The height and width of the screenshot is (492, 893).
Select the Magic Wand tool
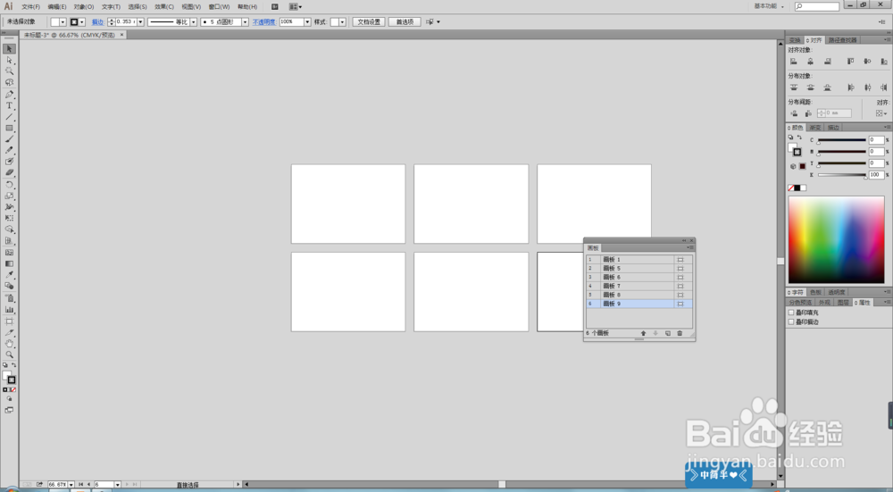[x=9, y=71]
